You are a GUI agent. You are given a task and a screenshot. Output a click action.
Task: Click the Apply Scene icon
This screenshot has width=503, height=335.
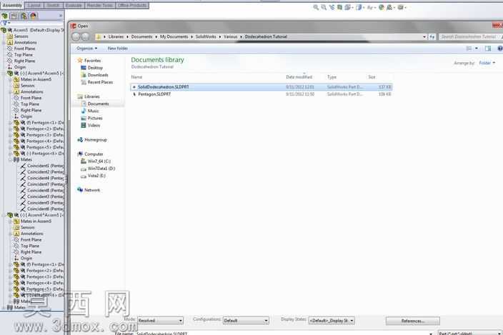tap(389, 7)
